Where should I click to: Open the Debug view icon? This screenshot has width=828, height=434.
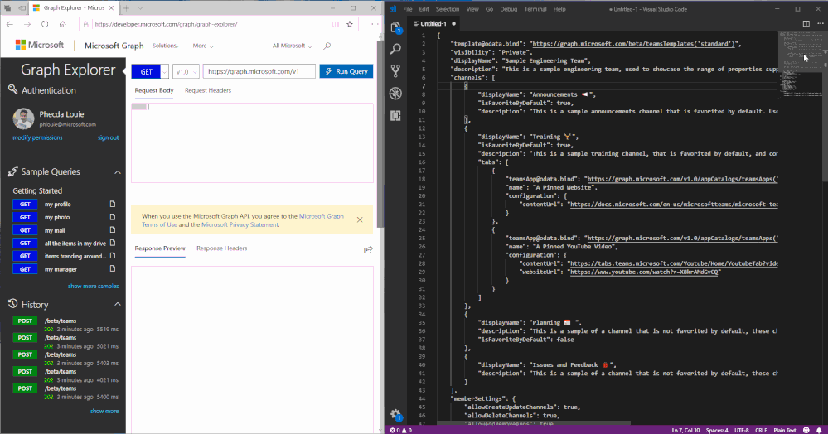[x=395, y=94]
